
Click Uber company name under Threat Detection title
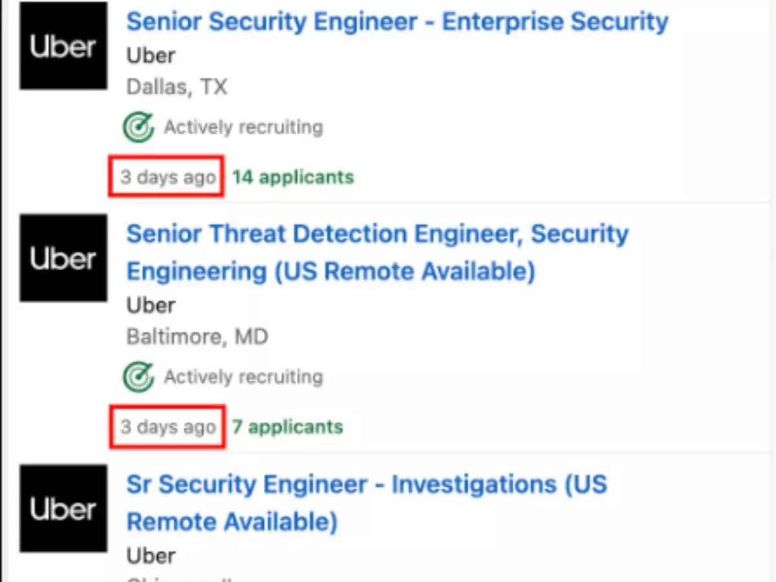151,305
